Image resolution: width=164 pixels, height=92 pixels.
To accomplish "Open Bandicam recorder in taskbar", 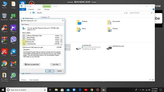I will pyautogui.click(x=98, y=90).
